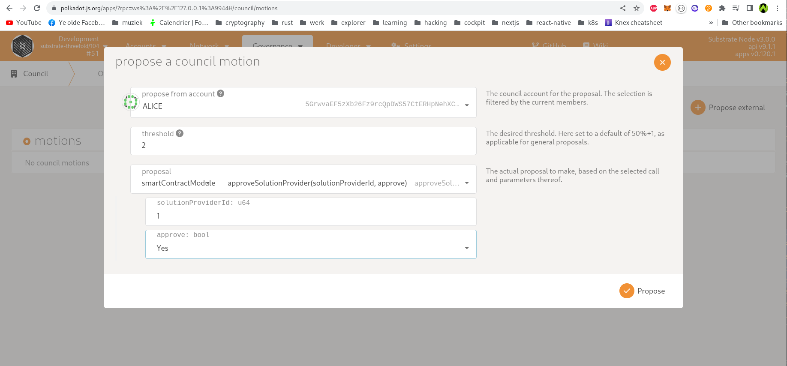Close the propose council motion dialog
Image resolution: width=787 pixels, height=366 pixels.
click(x=662, y=63)
